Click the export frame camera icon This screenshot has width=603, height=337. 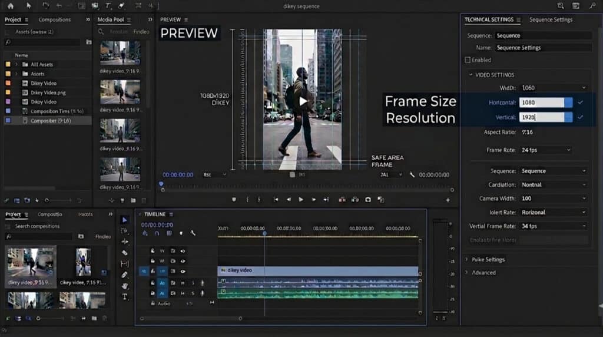pos(368,200)
